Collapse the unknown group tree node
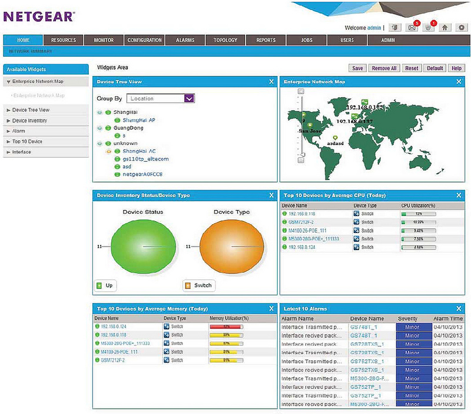 click(99, 143)
